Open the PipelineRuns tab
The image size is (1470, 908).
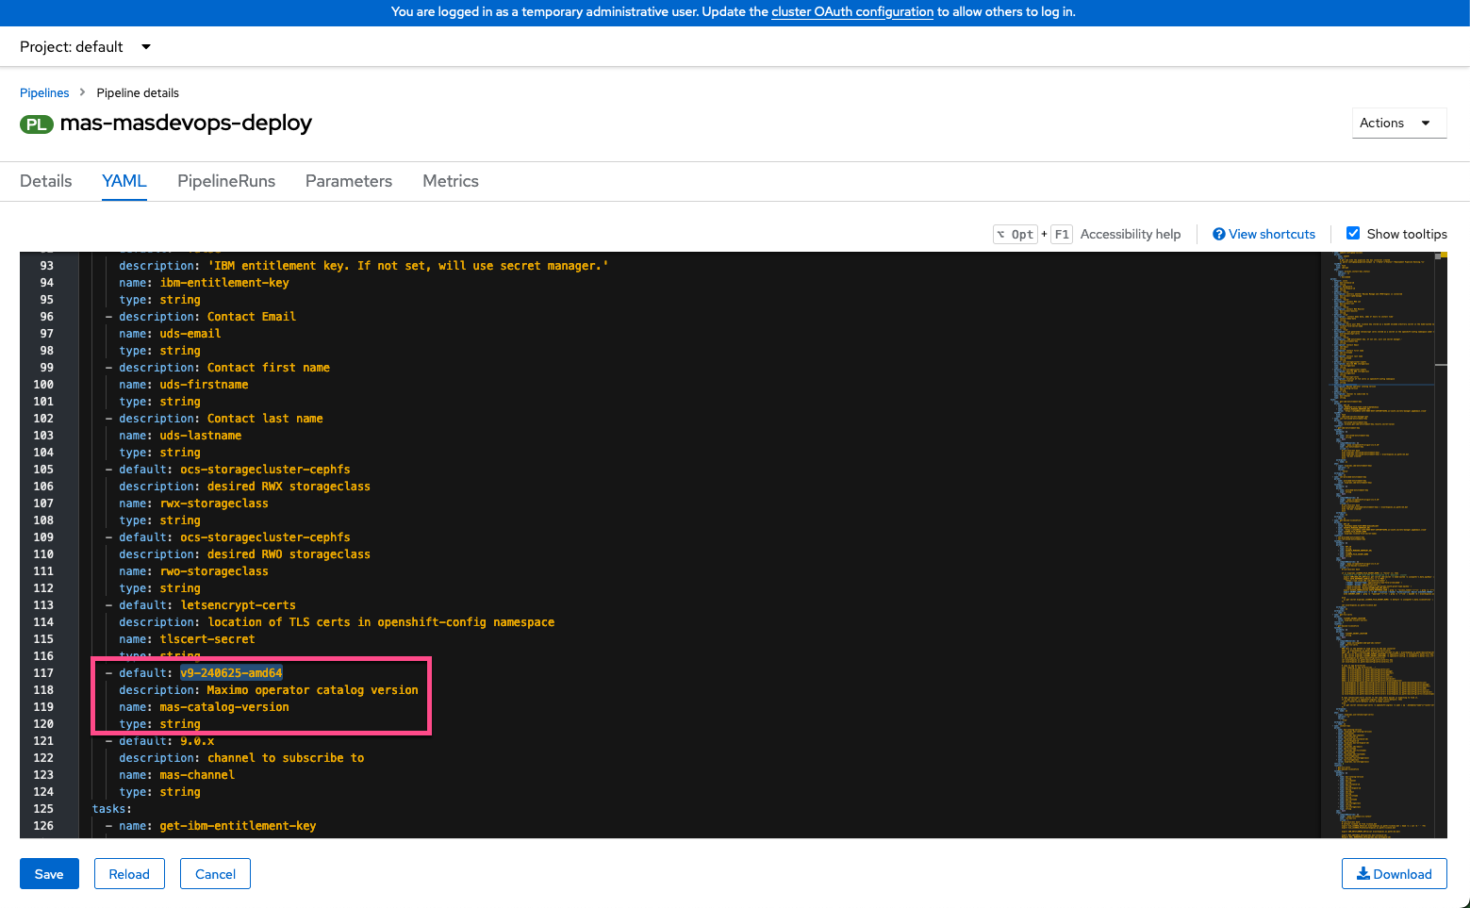pos(226,181)
